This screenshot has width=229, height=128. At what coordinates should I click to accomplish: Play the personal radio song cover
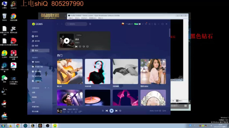pyautogui.click(x=67, y=41)
